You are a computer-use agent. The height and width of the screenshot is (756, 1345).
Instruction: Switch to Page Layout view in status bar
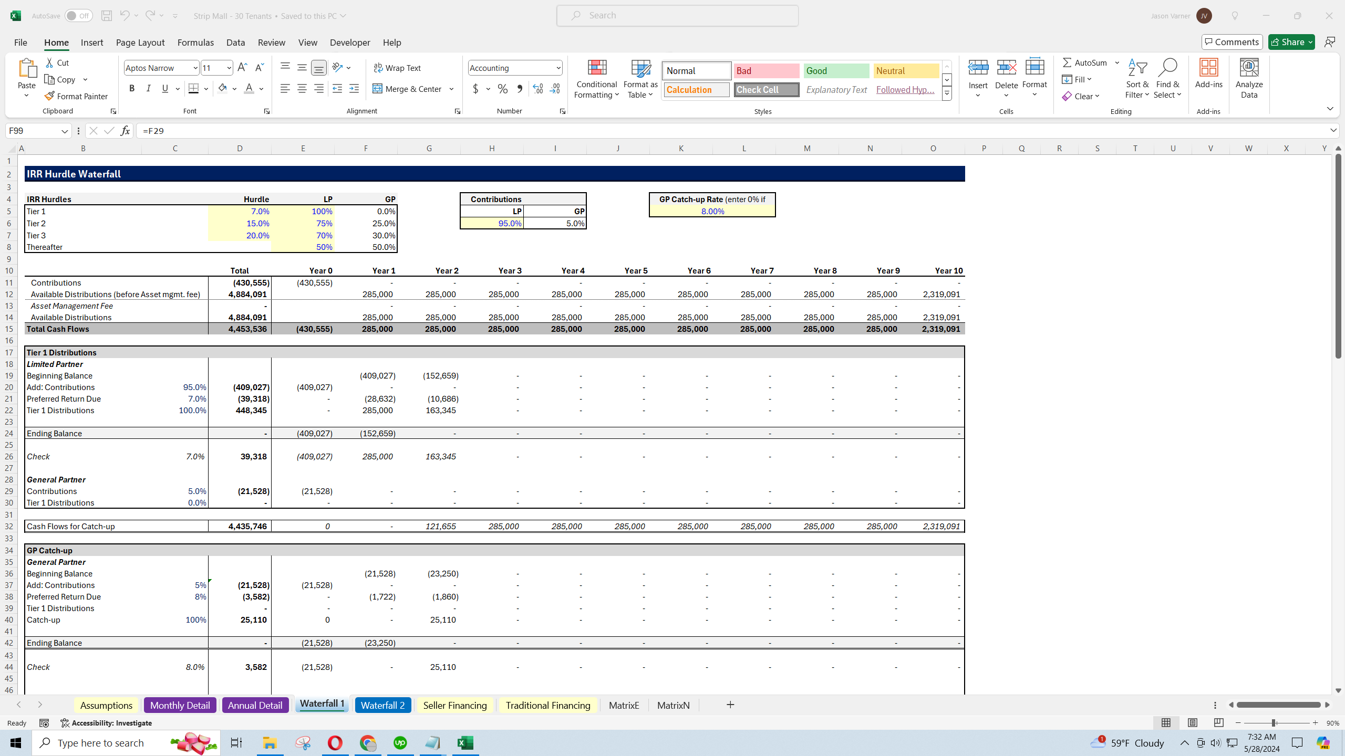pyautogui.click(x=1193, y=723)
